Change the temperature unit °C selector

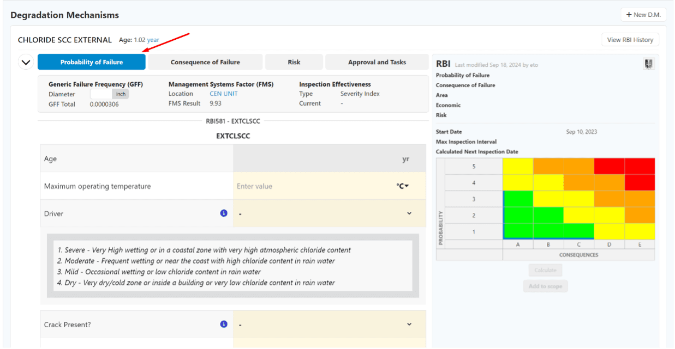point(403,186)
